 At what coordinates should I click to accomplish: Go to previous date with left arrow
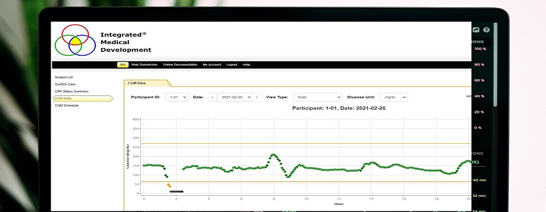coord(212,97)
